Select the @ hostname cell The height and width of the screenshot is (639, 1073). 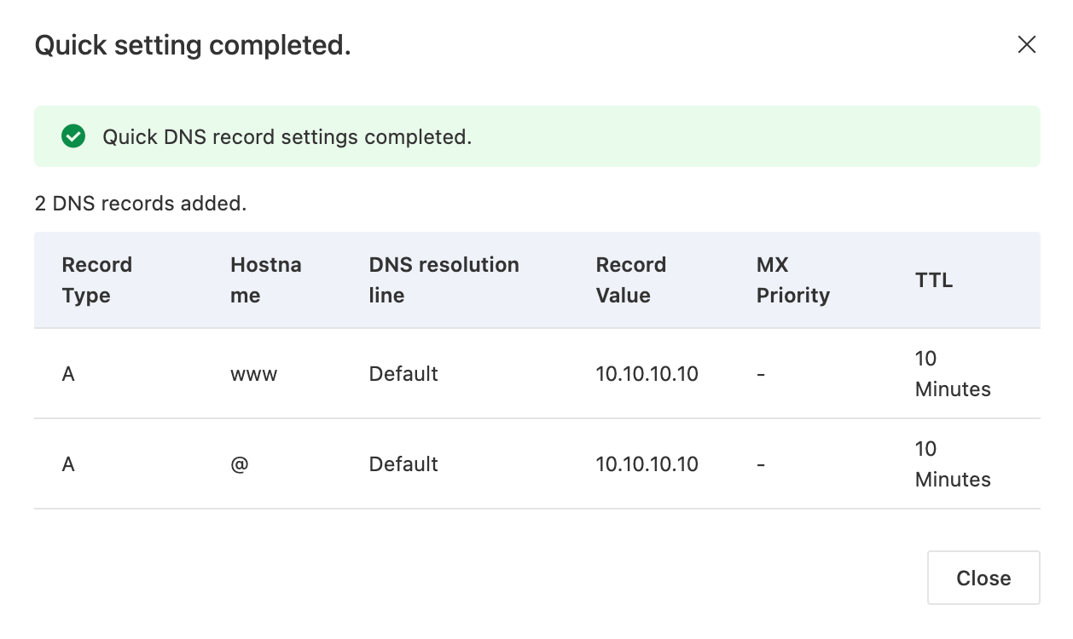tap(240, 464)
